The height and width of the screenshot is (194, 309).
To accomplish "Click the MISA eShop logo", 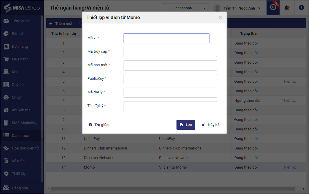I will coord(22,8).
